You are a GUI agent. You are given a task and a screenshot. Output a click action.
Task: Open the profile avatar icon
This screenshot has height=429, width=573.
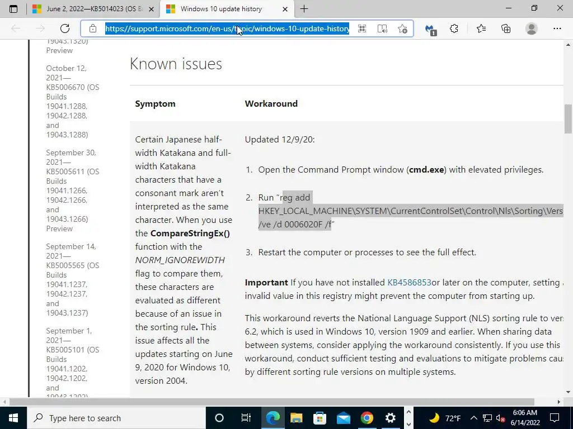(532, 28)
